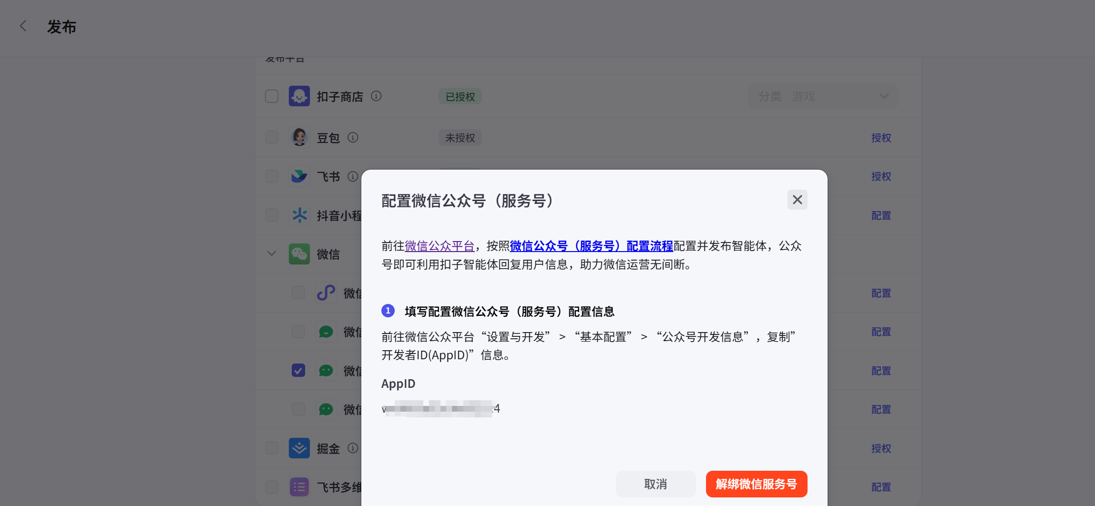Click the info icon next to 飞书
Viewport: 1095px width, 506px height.
[x=353, y=176]
